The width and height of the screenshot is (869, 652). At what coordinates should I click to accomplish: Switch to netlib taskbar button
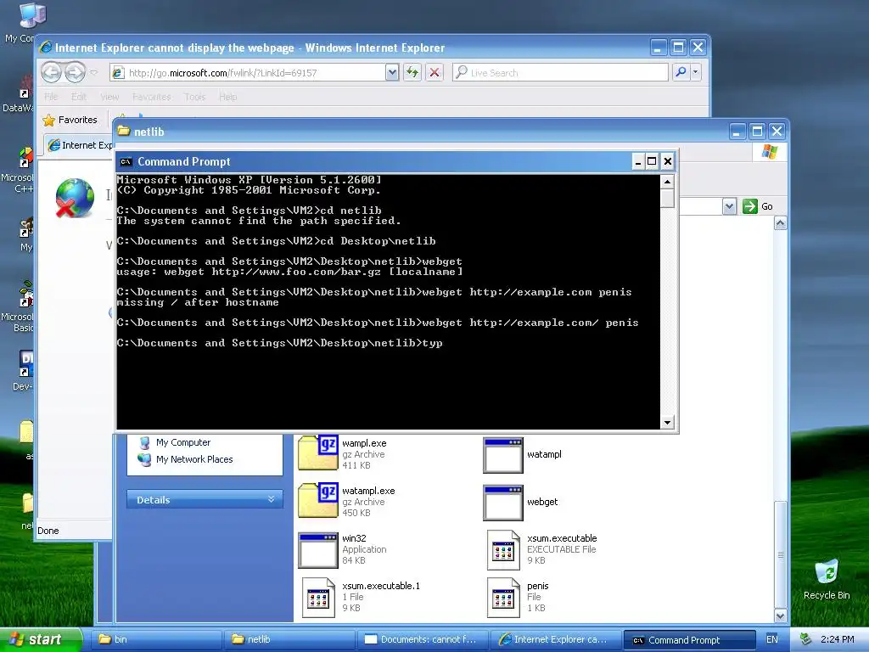[289, 639]
